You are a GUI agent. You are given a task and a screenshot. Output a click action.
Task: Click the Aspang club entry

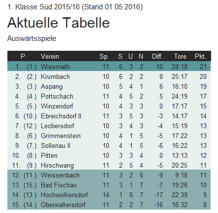pyautogui.click(x=52, y=87)
